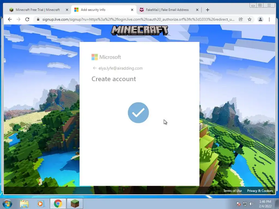Close the FakeMail tab
Viewport: 279px width, 209px height.
click(197, 10)
